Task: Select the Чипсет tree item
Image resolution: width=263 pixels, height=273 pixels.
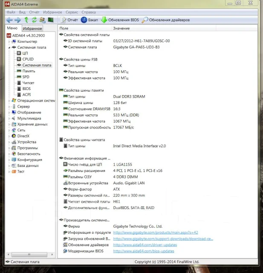Action: coord(28,83)
